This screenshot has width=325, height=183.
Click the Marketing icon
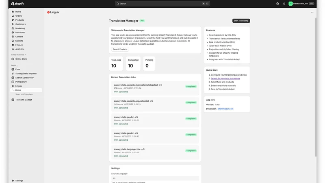[13, 28]
